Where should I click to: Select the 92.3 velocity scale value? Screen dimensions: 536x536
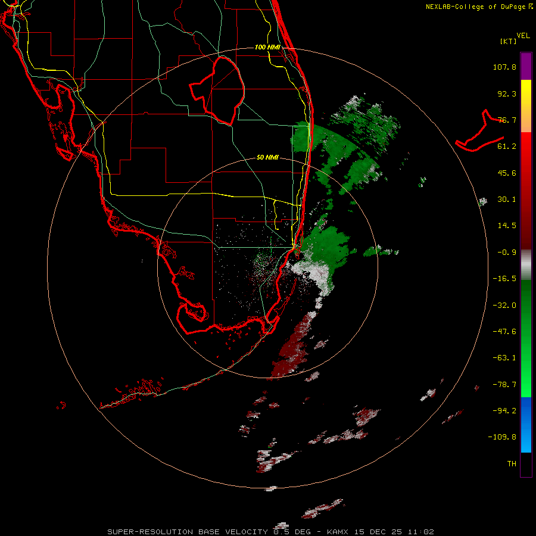point(507,94)
